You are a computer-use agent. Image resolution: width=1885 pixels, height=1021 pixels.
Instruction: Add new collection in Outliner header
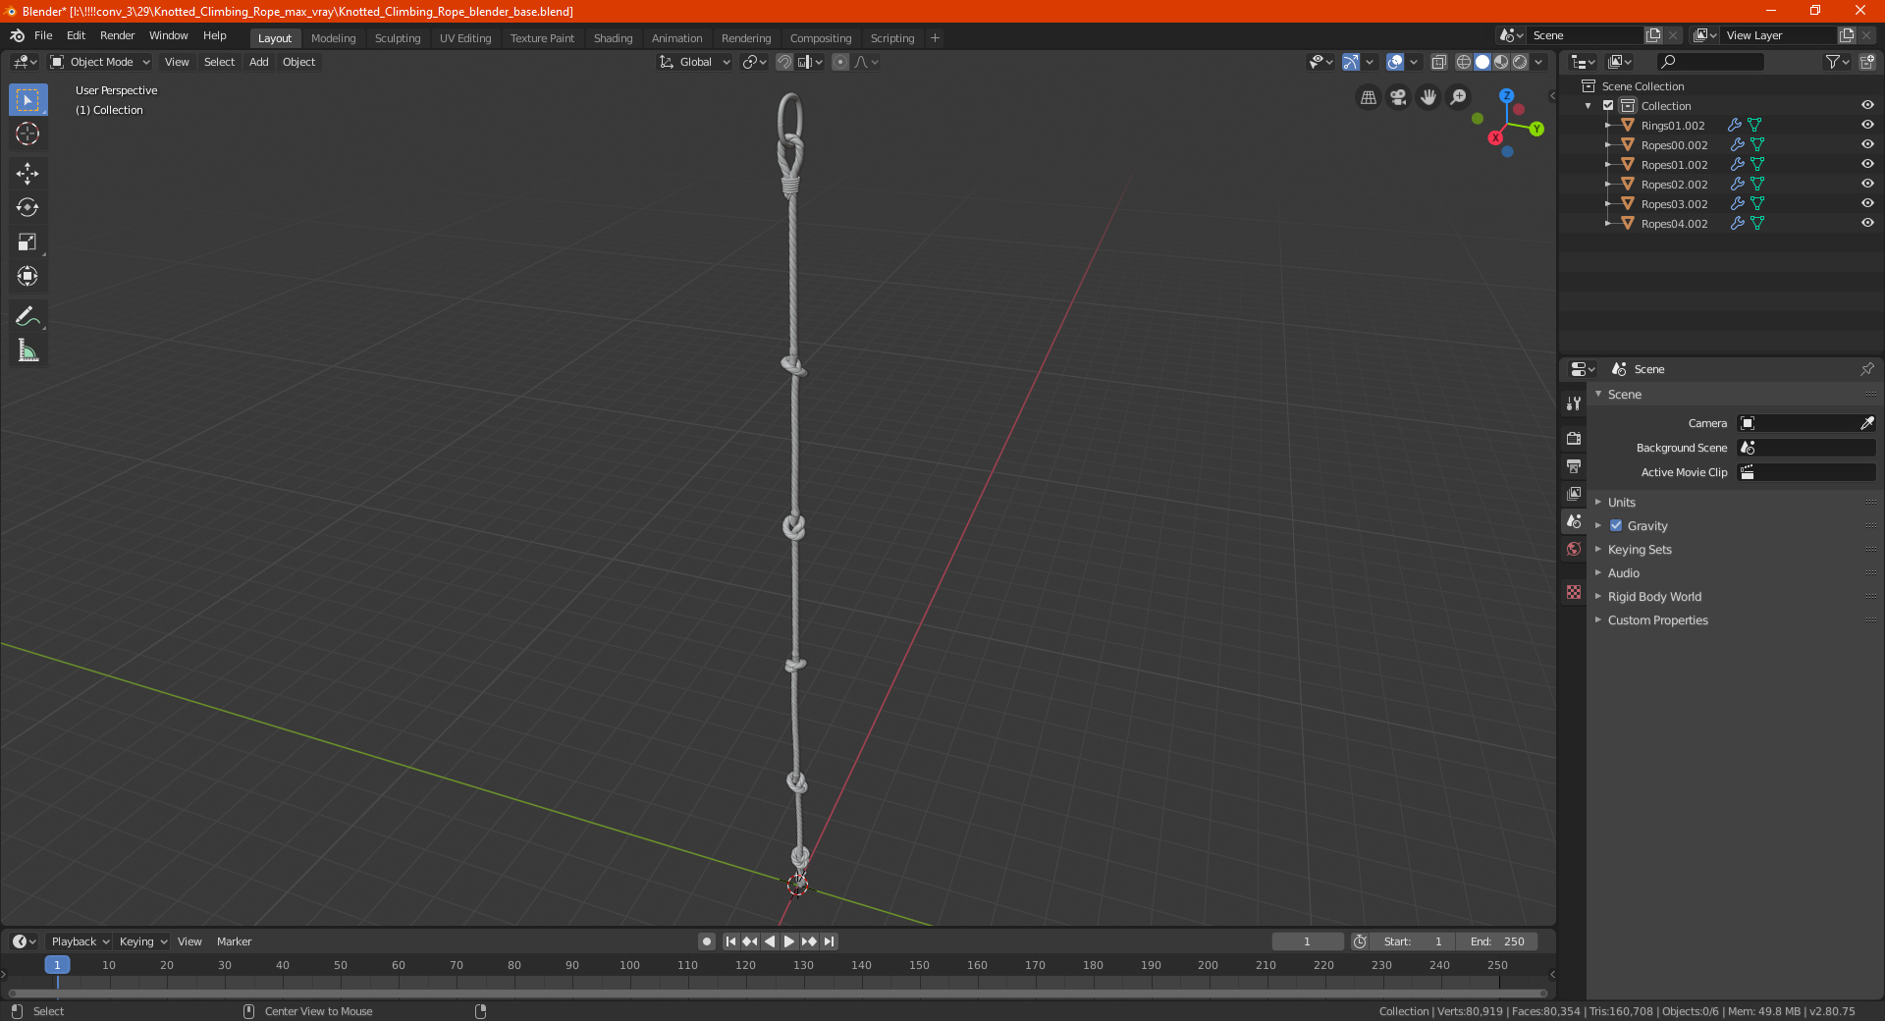(1866, 62)
